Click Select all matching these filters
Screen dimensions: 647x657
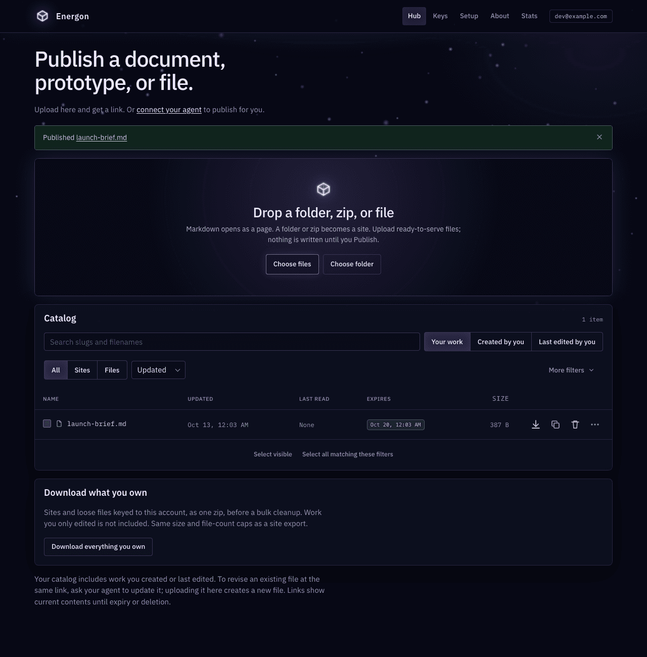pos(348,454)
